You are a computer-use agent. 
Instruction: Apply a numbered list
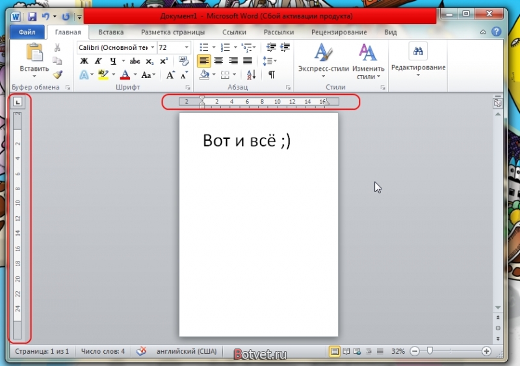click(226, 47)
